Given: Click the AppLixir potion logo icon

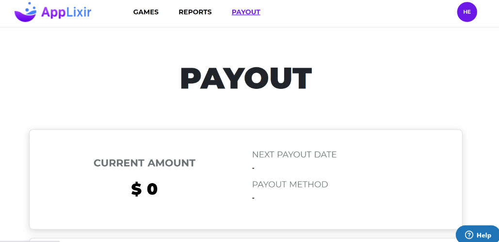Looking at the screenshot, I should 25,12.
